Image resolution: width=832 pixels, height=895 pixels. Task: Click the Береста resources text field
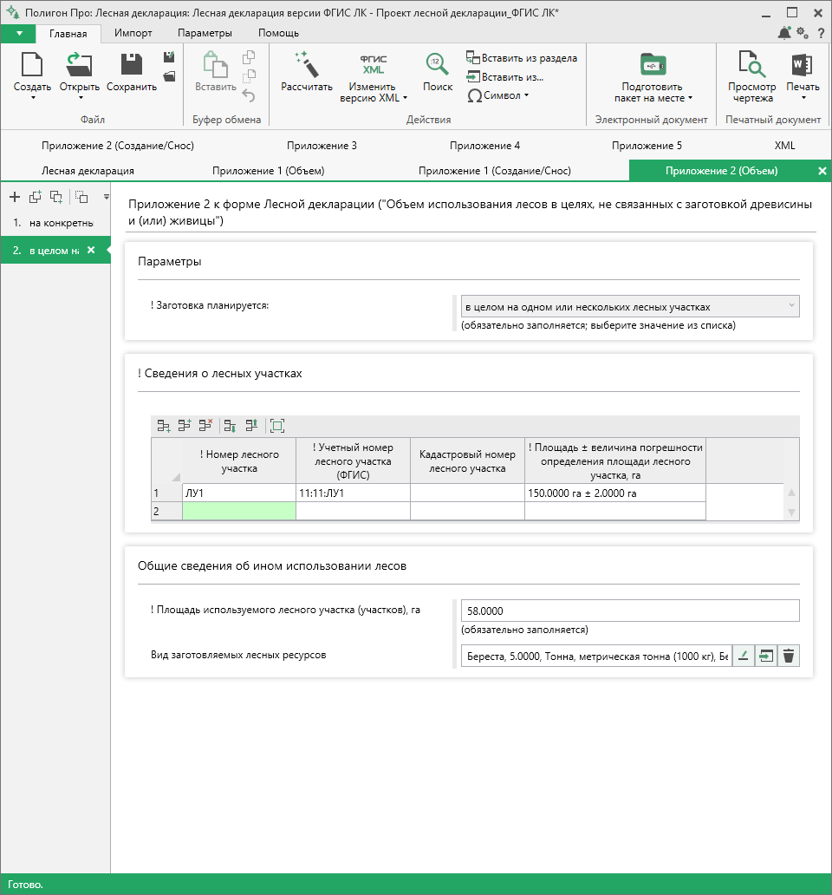[x=596, y=656]
